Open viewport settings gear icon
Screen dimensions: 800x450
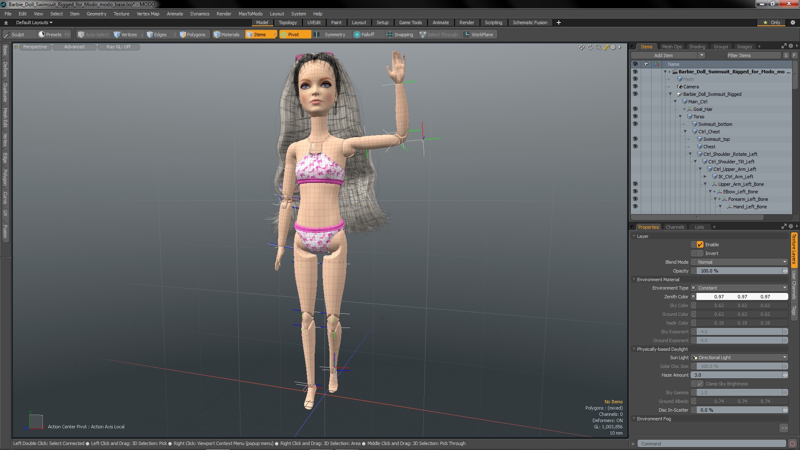click(613, 47)
